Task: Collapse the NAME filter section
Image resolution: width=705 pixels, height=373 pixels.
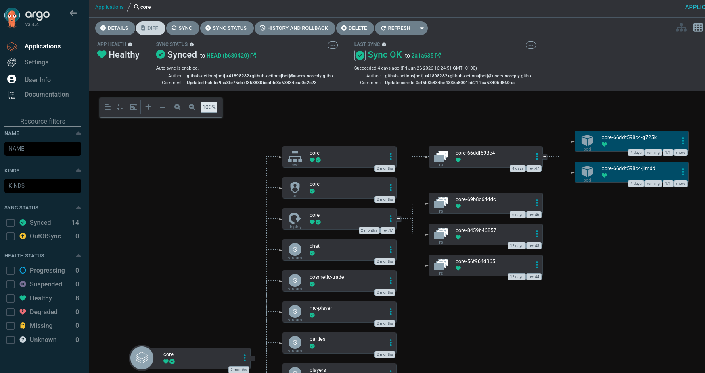Action: point(78,133)
